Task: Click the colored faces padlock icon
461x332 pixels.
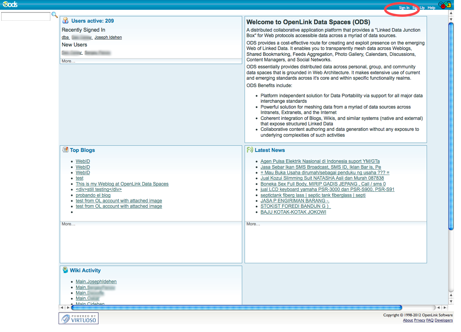Action: (445, 5)
